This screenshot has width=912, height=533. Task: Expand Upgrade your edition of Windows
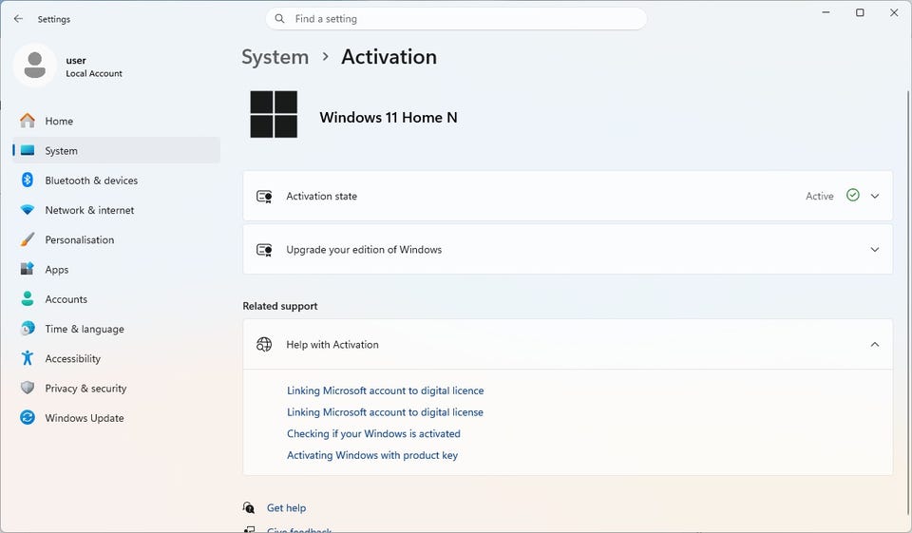[875, 250]
